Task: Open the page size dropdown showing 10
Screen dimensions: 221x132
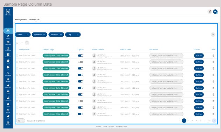Action: (x=21, y=121)
